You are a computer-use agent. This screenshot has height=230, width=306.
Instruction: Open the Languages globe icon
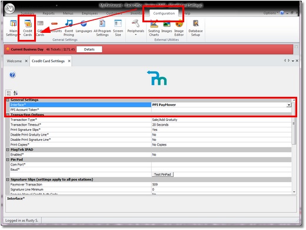point(84,26)
